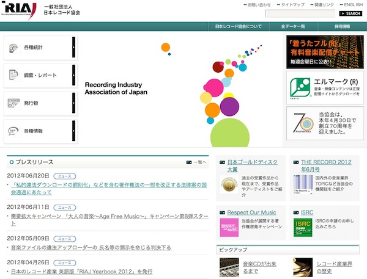
Task: Select the 全データ一覧 menu item
Action: (x=293, y=27)
